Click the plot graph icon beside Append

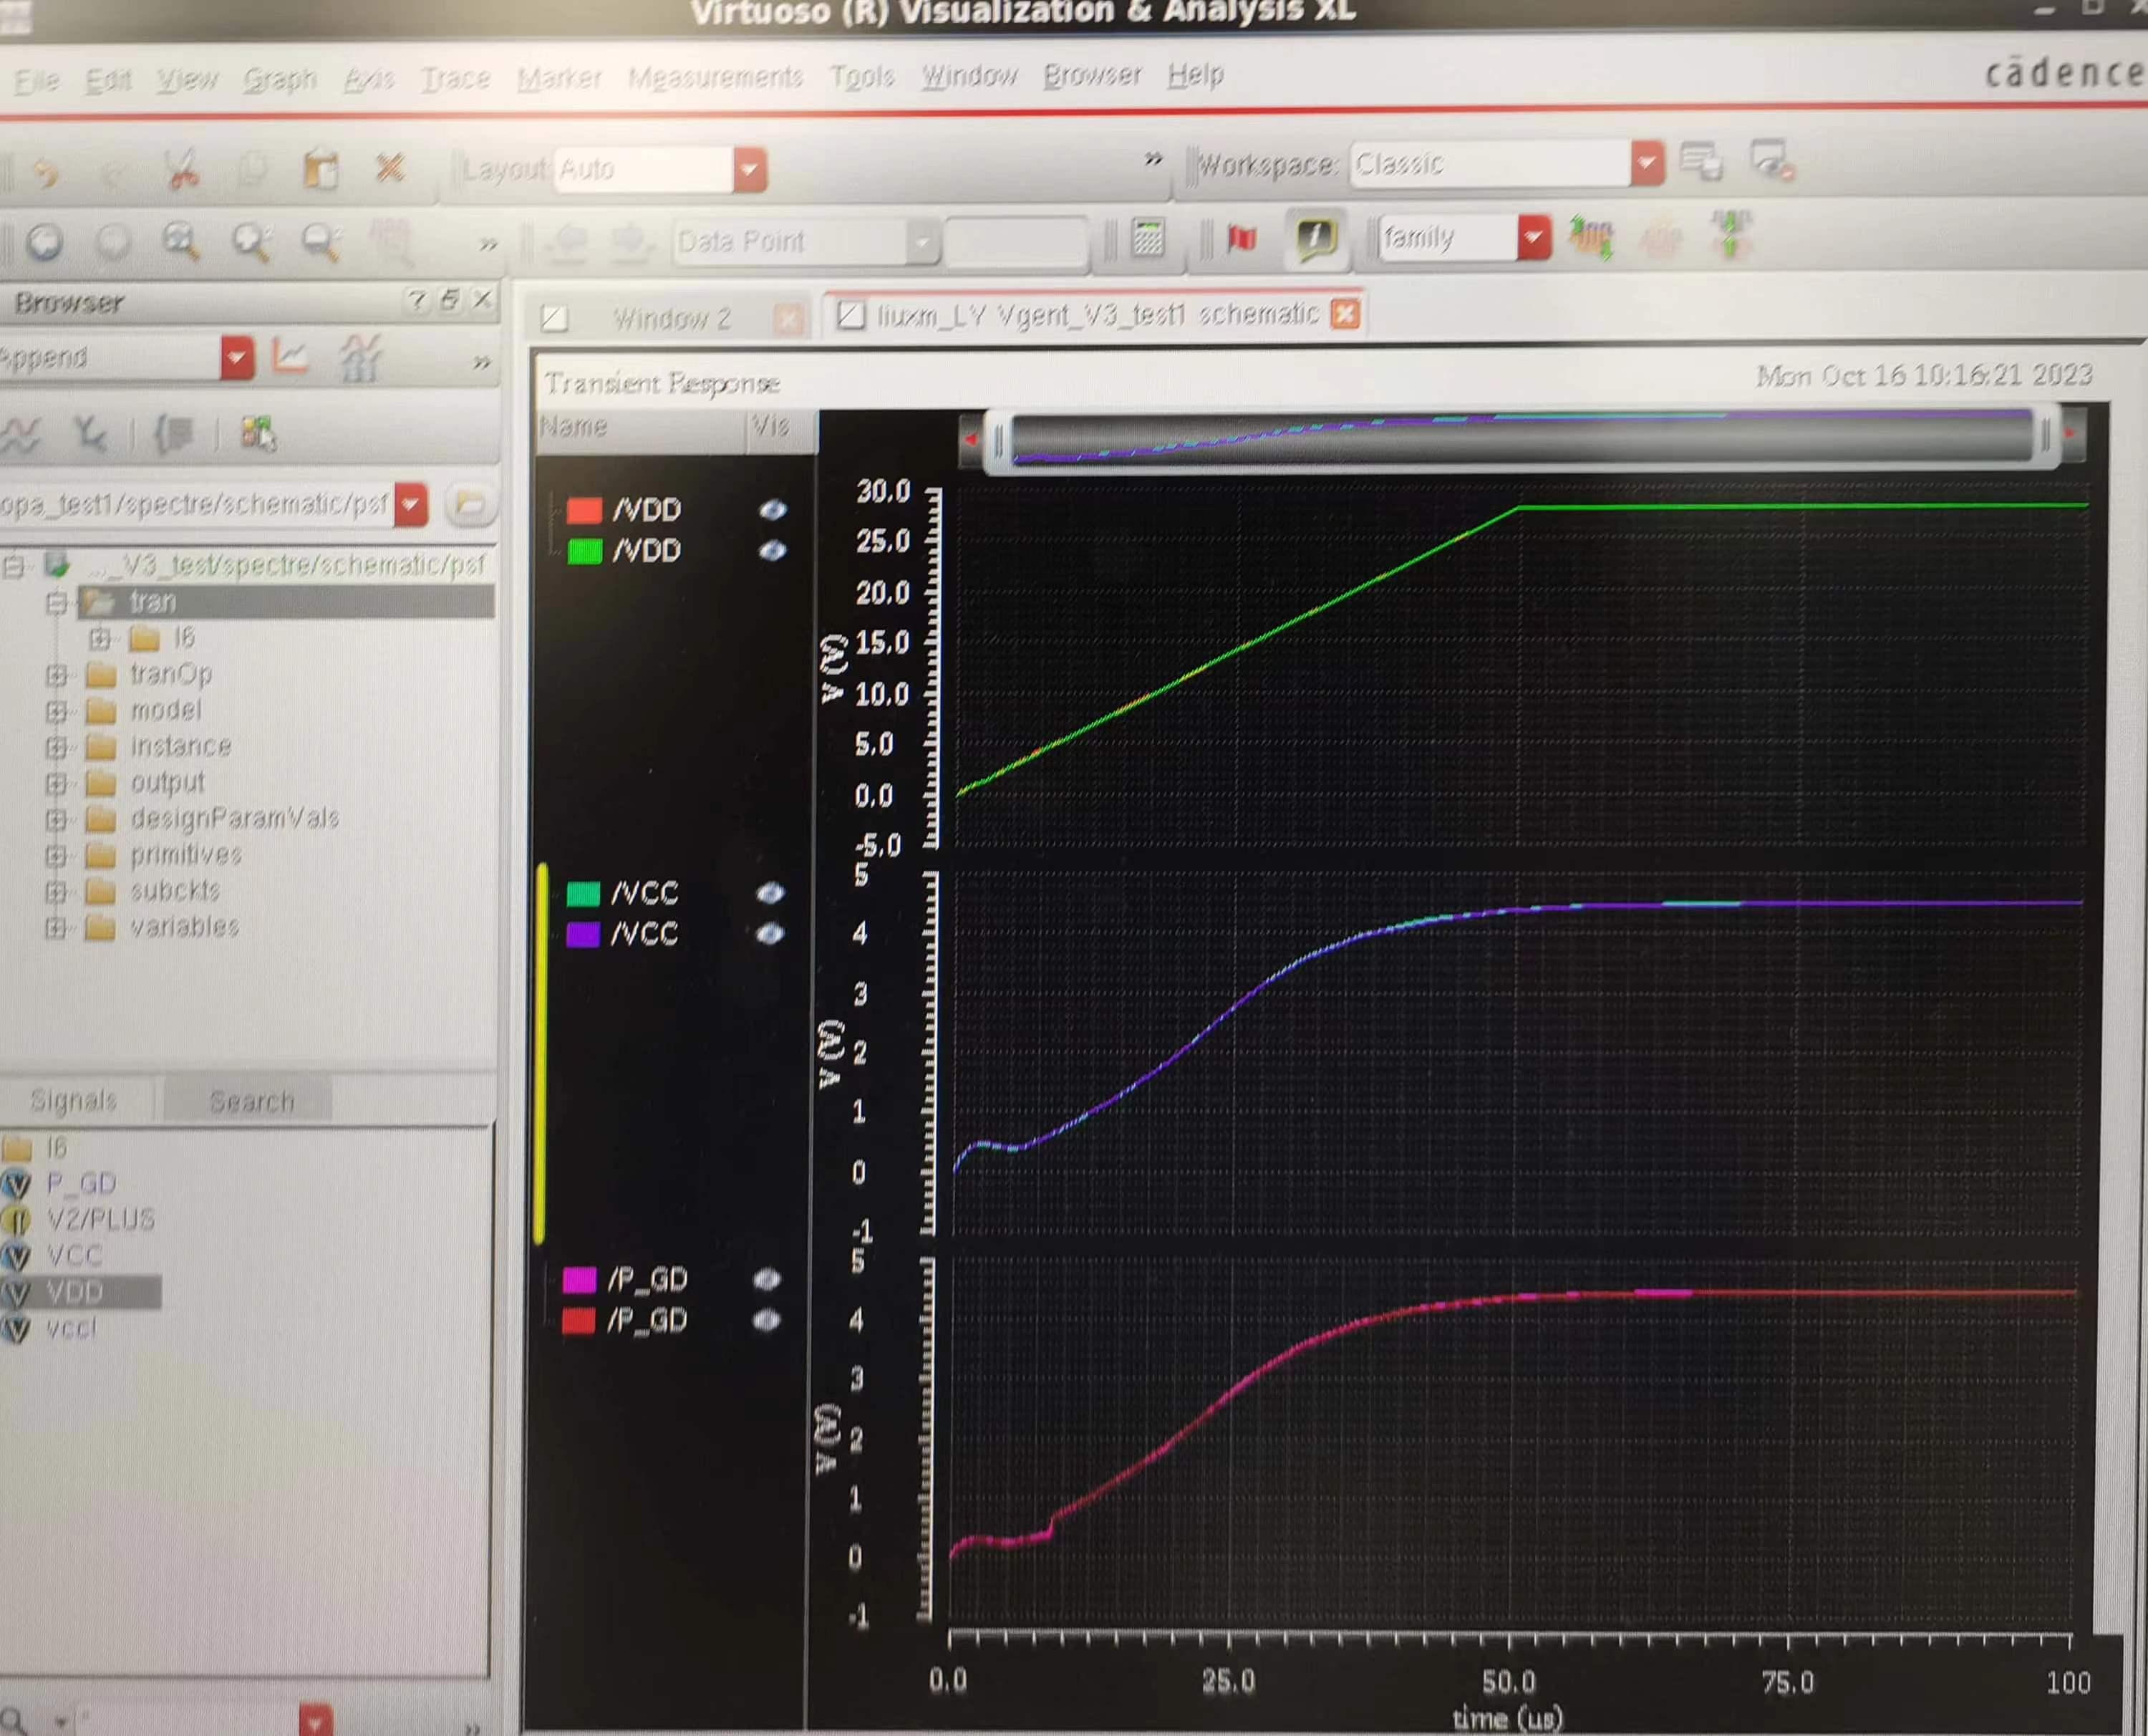pyautogui.click(x=290, y=357)
